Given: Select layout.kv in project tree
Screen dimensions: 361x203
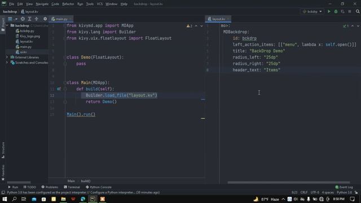Looking at the screenshot, I should (x=24, y=41).
